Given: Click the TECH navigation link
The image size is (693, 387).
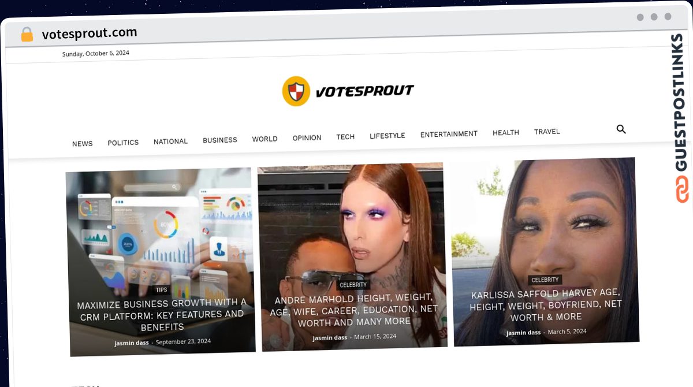Looking at the screenshot, I should (345, 137).
